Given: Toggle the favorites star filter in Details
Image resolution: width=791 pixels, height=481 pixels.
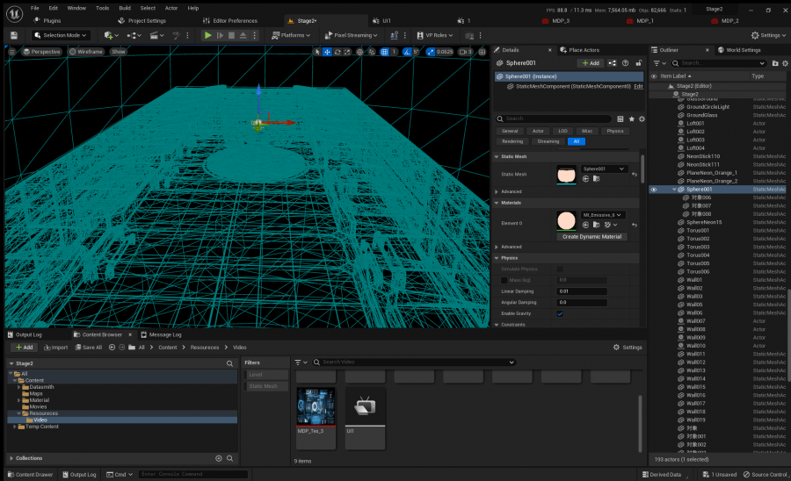Looking at the screenshot, I should point(631,118).
